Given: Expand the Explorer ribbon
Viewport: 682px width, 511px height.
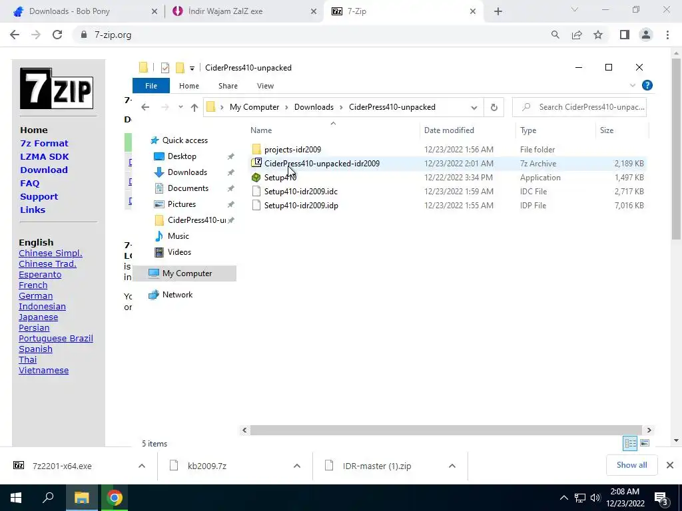Looking at the screenshot, I should [633, 86].
